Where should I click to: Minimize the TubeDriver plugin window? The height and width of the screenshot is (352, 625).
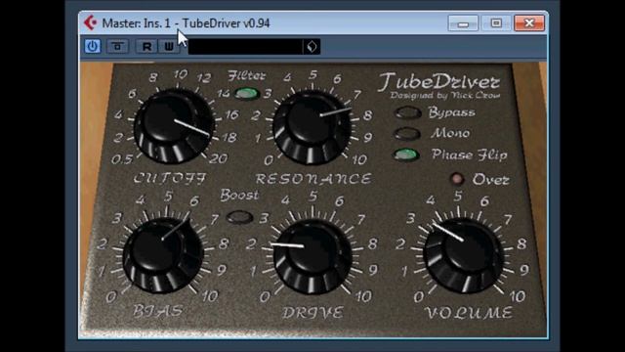point(463,23)
